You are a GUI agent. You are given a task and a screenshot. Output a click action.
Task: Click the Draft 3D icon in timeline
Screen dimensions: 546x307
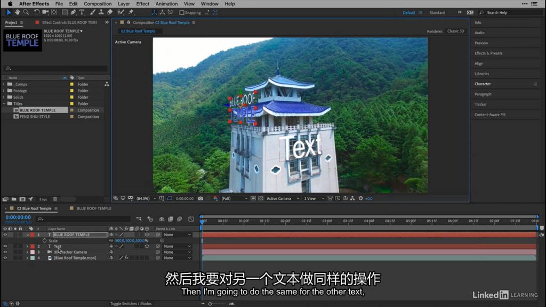point(150,219)
